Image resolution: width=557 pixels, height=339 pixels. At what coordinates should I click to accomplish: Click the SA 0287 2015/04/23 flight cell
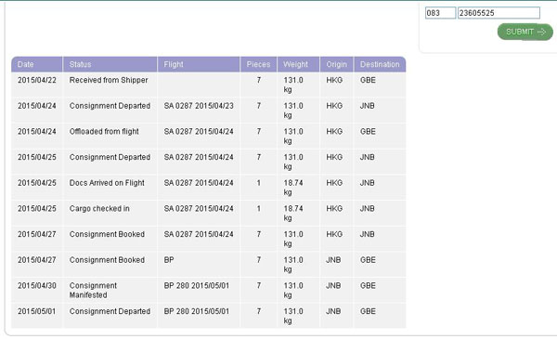pyautogui.click(x=199, y=106)
